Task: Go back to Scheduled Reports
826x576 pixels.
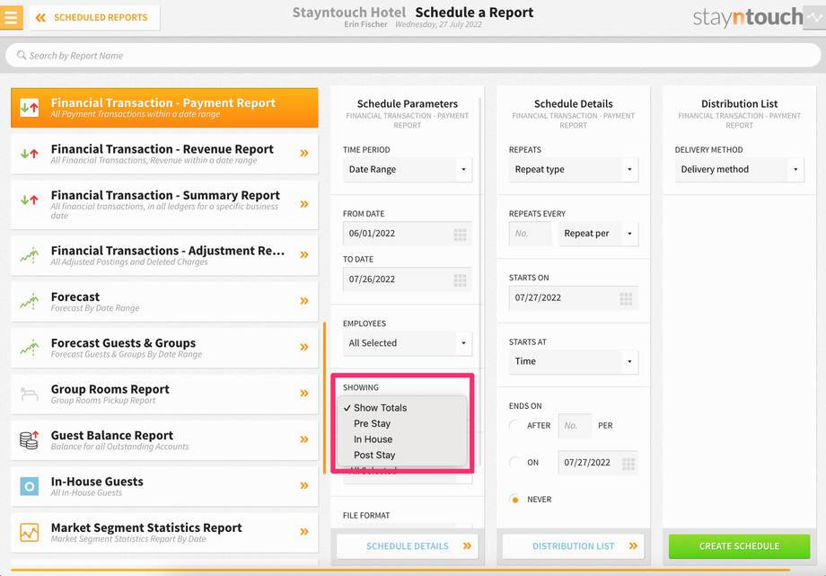Action: click(x=95, y=17)
